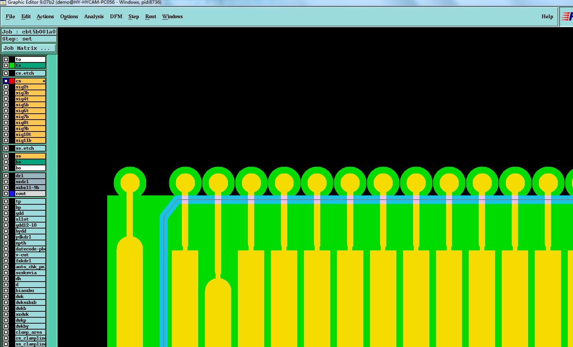
Task: Select the szbz11-9b layer name
Action: click(30, 188)
